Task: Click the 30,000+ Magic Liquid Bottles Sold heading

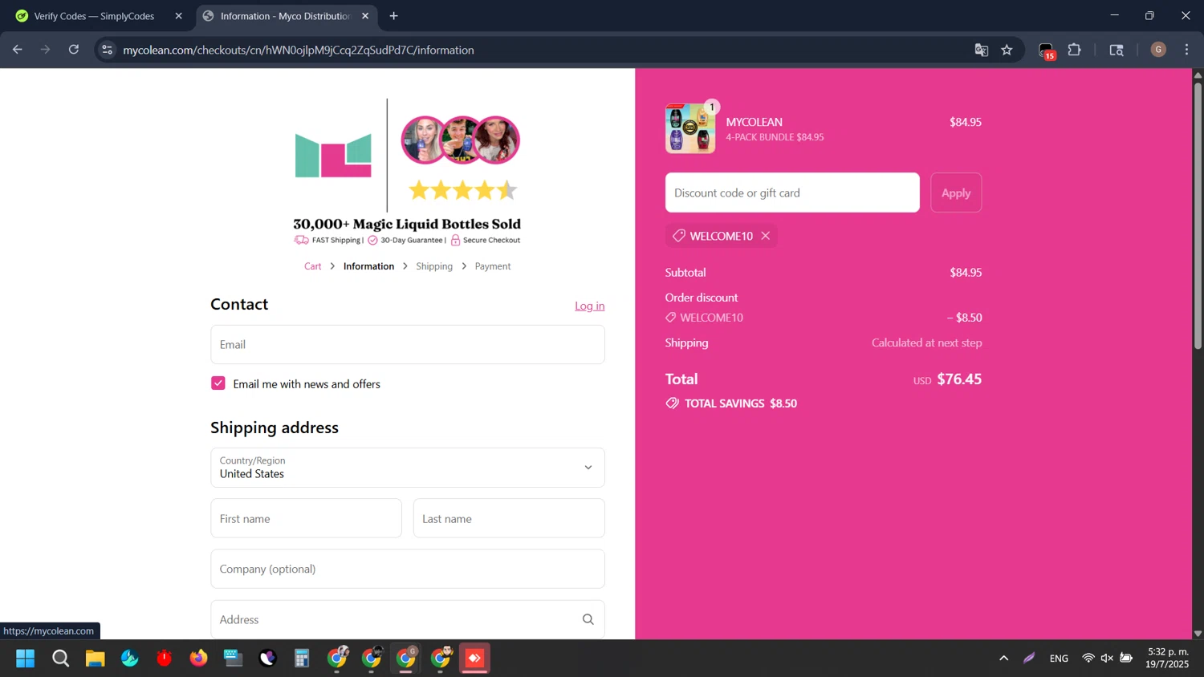Action: tap(407, 224)
